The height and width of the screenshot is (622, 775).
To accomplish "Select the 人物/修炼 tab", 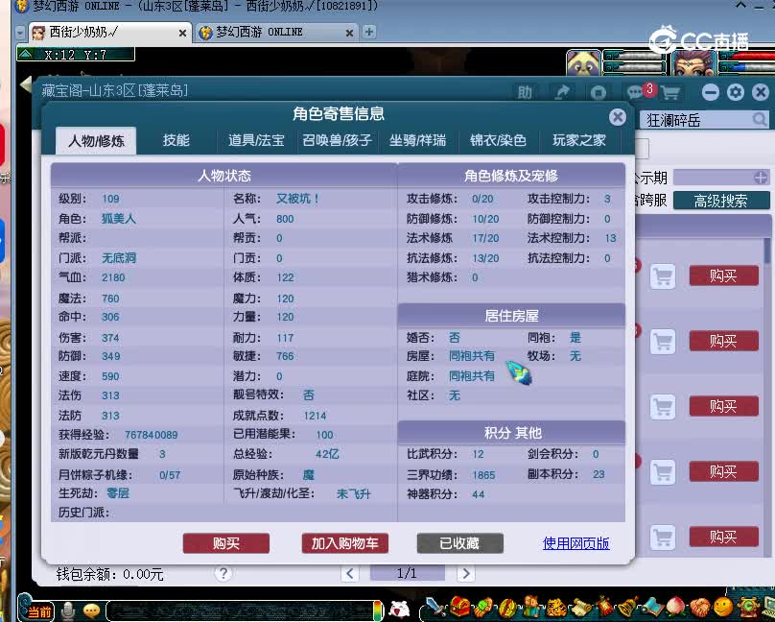I will (96, 141).
